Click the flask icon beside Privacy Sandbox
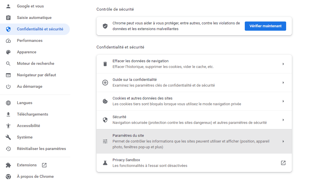312x195 pixels. (x=105, y=163)
